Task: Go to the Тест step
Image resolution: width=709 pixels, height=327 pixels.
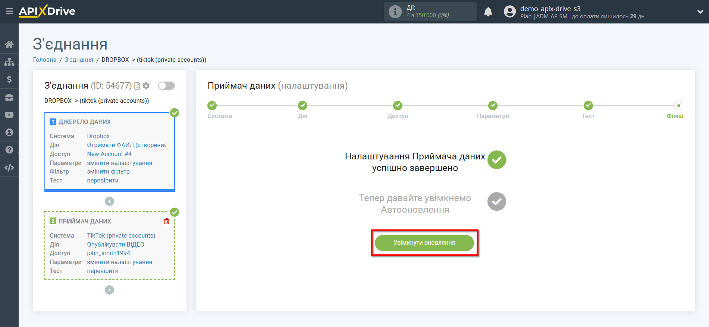Action: [588, 105]
